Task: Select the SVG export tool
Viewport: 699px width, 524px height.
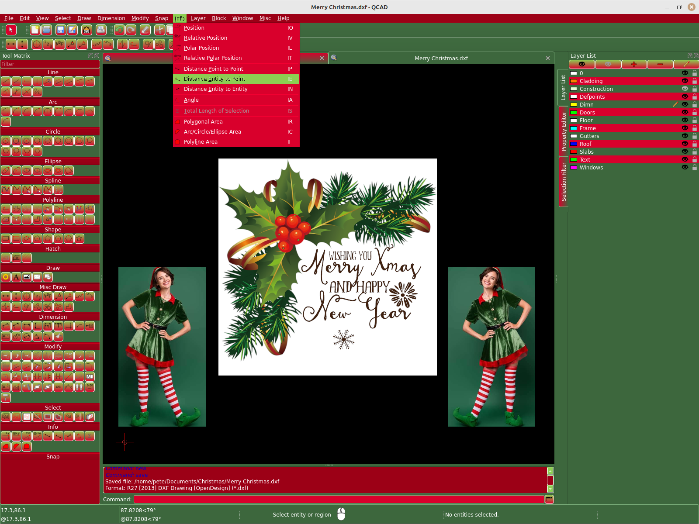Action: [86, 30]
